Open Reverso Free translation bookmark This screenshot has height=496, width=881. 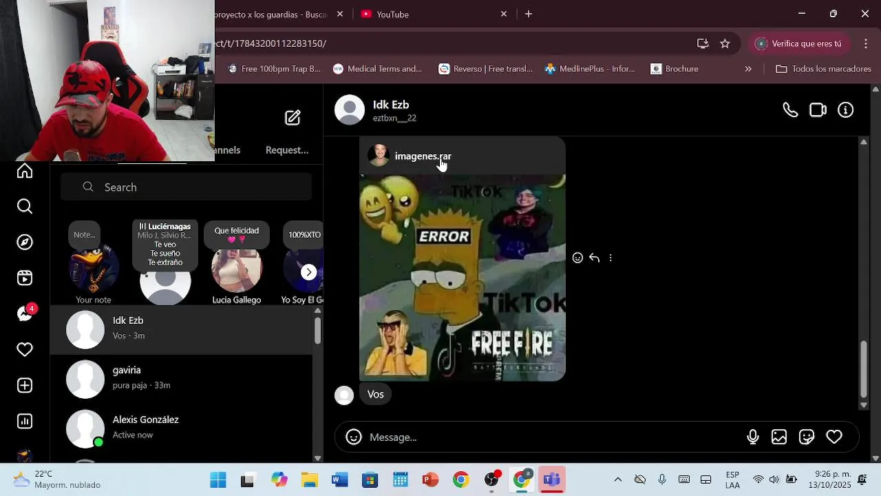(486, 69)
